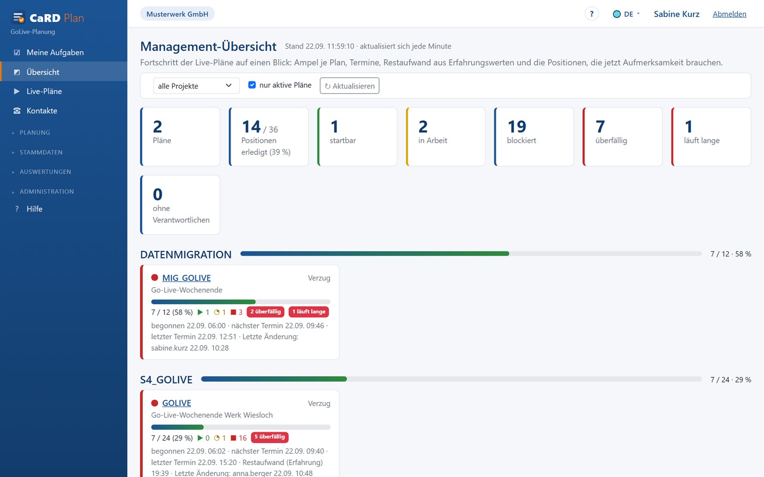Click the Musterwerk GmbH company chip

pos(177,14)
